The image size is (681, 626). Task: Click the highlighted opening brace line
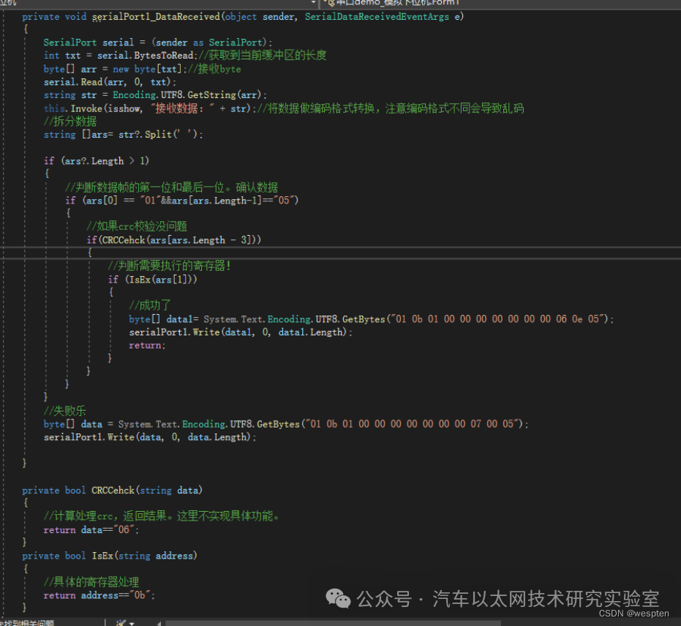coord(89,252)
